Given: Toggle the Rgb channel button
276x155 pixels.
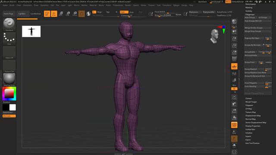Looking at the screenshot, I should click(x=108, y=12).
